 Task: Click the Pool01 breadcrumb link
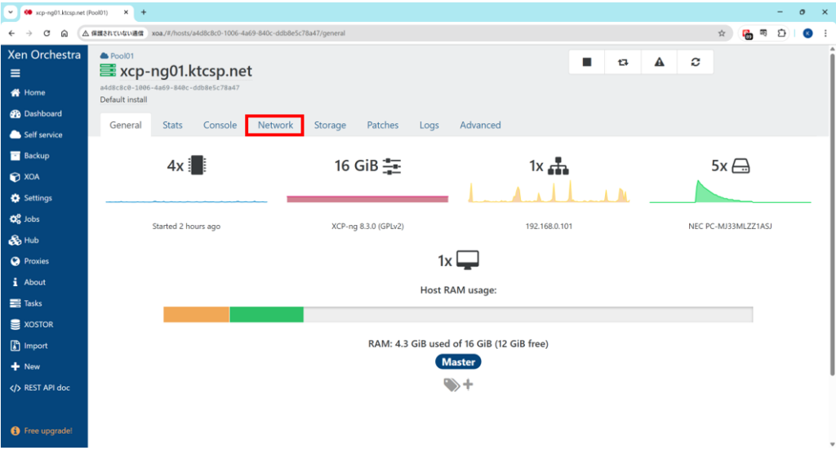tap(121, 55)
